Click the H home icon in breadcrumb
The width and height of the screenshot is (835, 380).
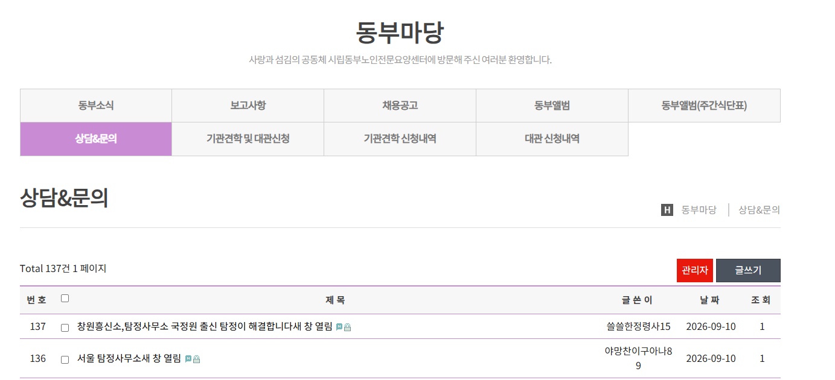coord(667,210)
